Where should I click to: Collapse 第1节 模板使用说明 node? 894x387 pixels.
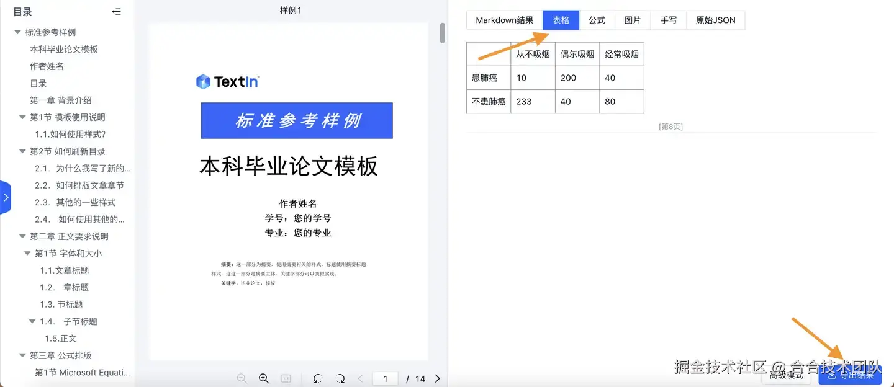pyautogui.click(x=23, y=117)
